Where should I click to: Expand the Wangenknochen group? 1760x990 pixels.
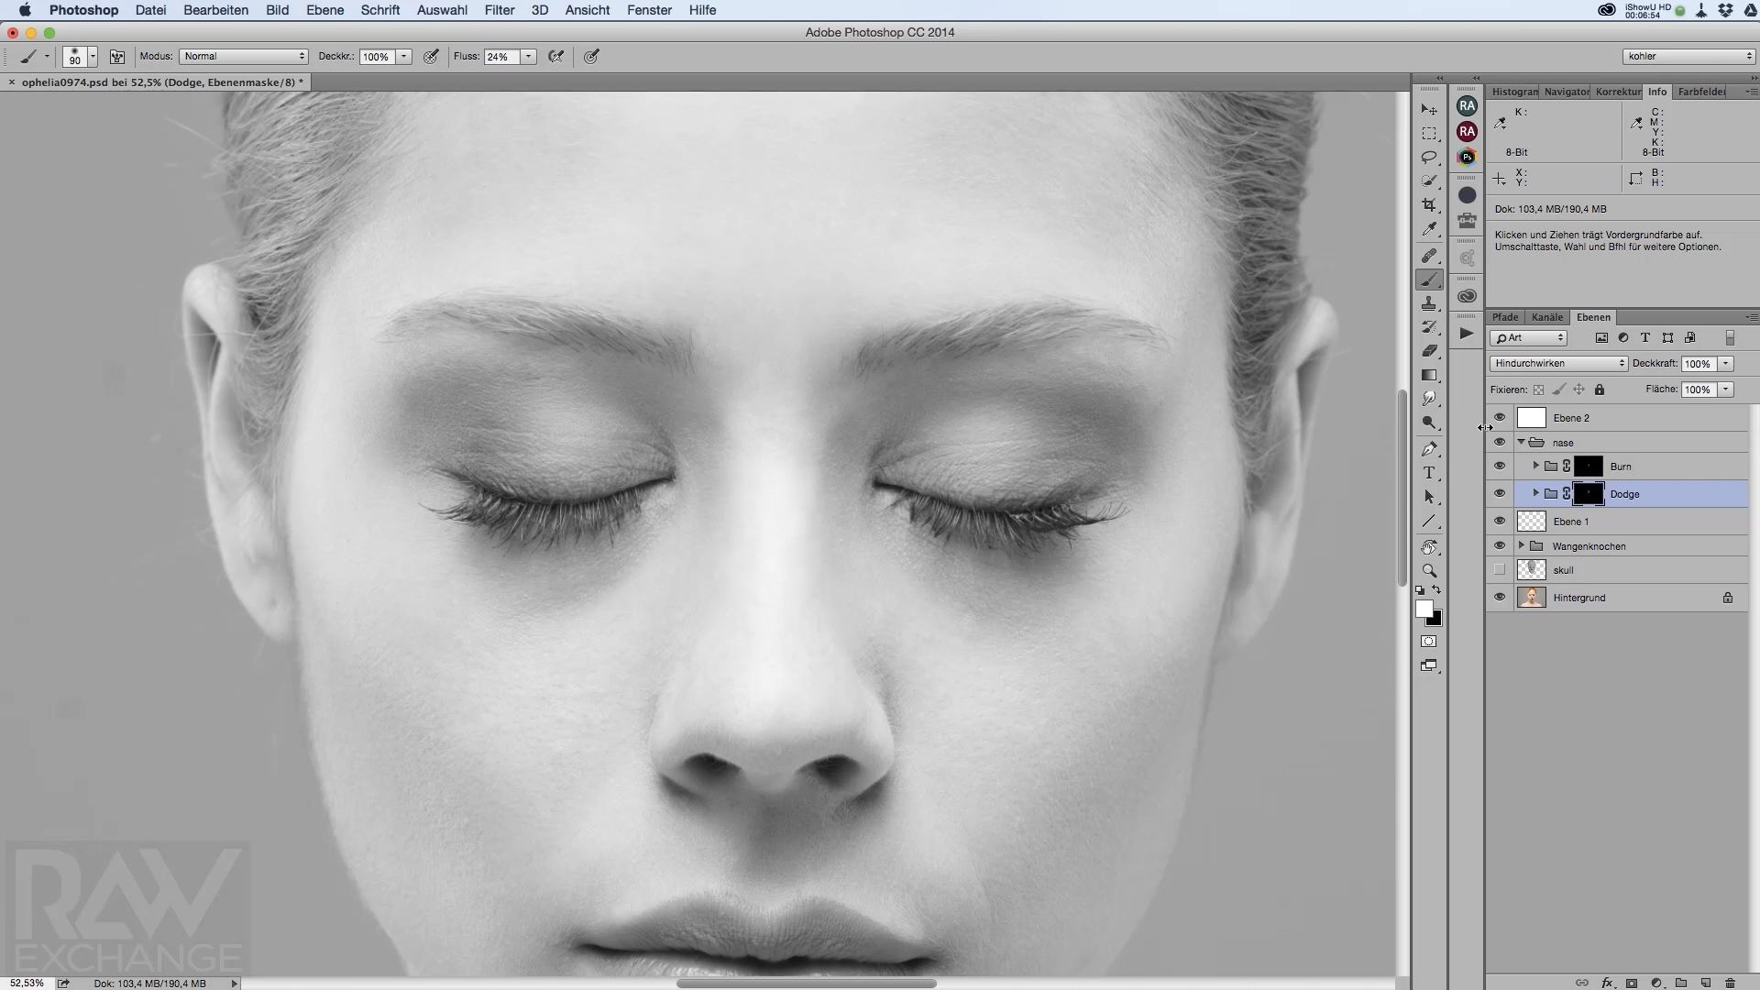[x=1522, y=545]
